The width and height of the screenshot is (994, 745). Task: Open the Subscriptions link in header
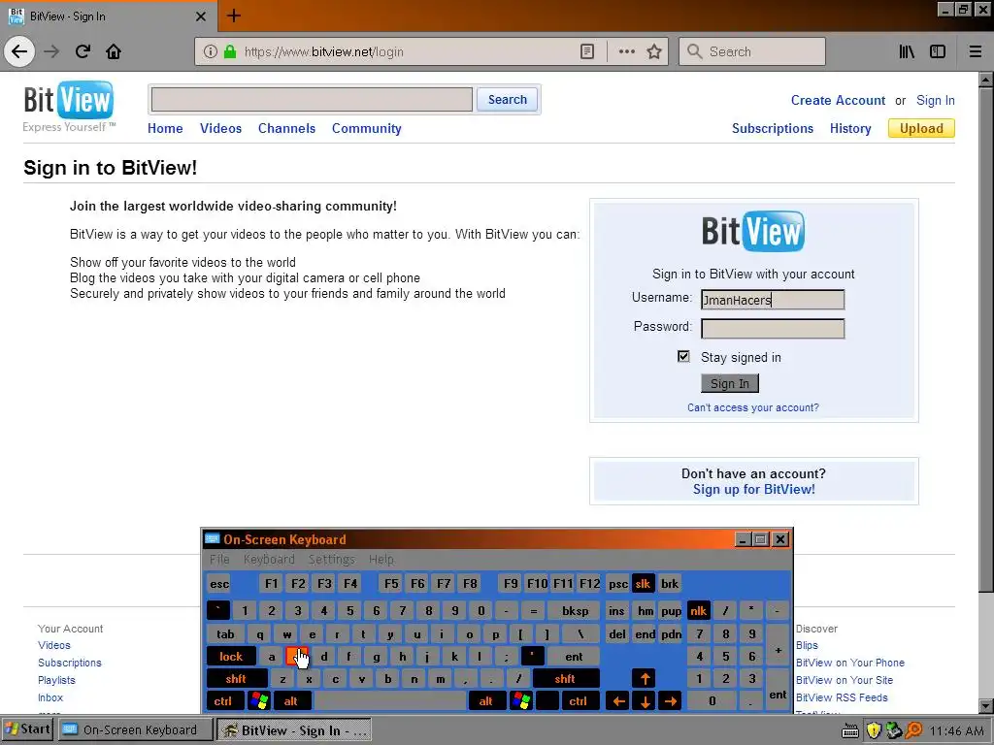772,128
